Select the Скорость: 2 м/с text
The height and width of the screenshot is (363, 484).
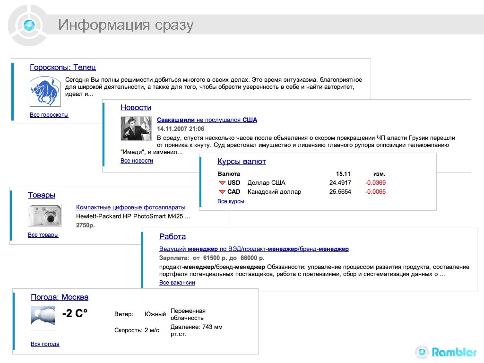tap(137, 330)
